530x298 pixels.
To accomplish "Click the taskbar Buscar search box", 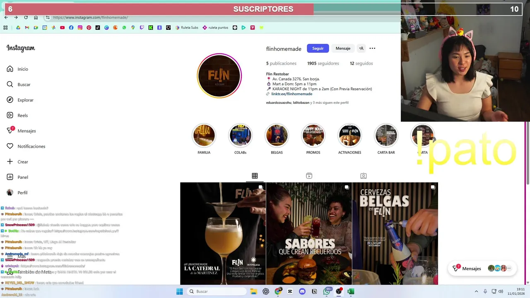I will (217, 291).
